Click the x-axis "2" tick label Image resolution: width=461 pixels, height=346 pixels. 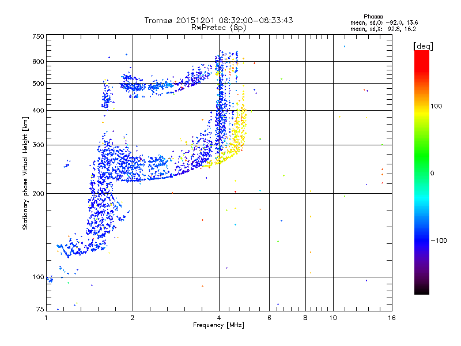click(x=133, y=318)
